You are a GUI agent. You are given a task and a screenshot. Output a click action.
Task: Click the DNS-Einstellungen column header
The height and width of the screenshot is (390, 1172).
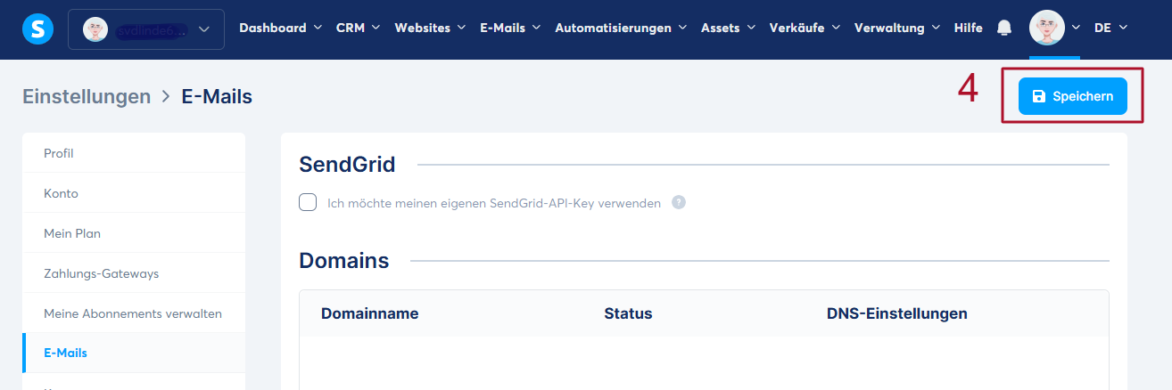[897, 313]
